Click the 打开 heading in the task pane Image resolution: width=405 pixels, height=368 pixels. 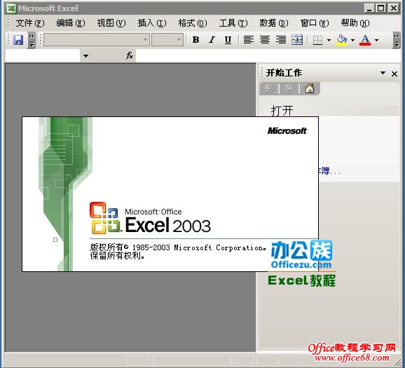[x=282, y=111]
